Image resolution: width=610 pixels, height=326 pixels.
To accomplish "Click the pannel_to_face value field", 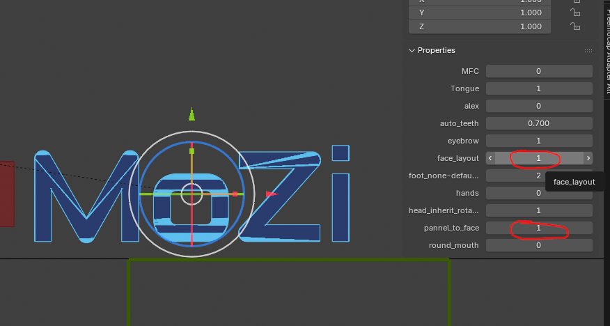I will click(539, 228).
